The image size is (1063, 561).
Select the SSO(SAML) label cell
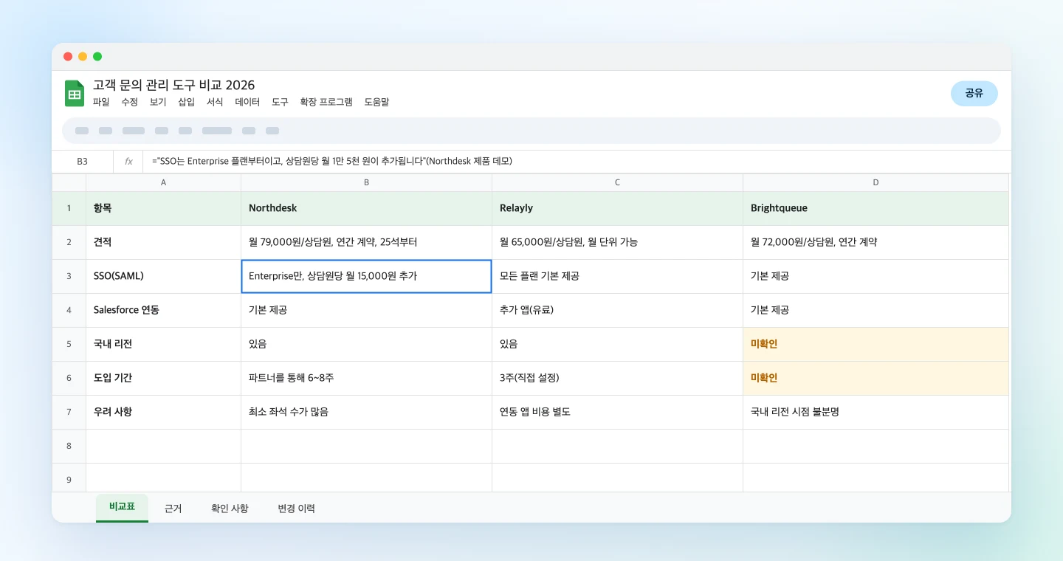pyautogui.click(x=163, y=276)
